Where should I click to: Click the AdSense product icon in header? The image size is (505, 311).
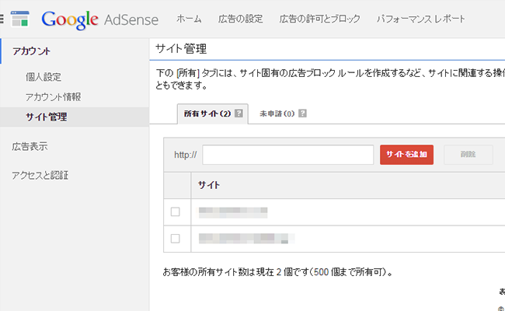[19, 19]
